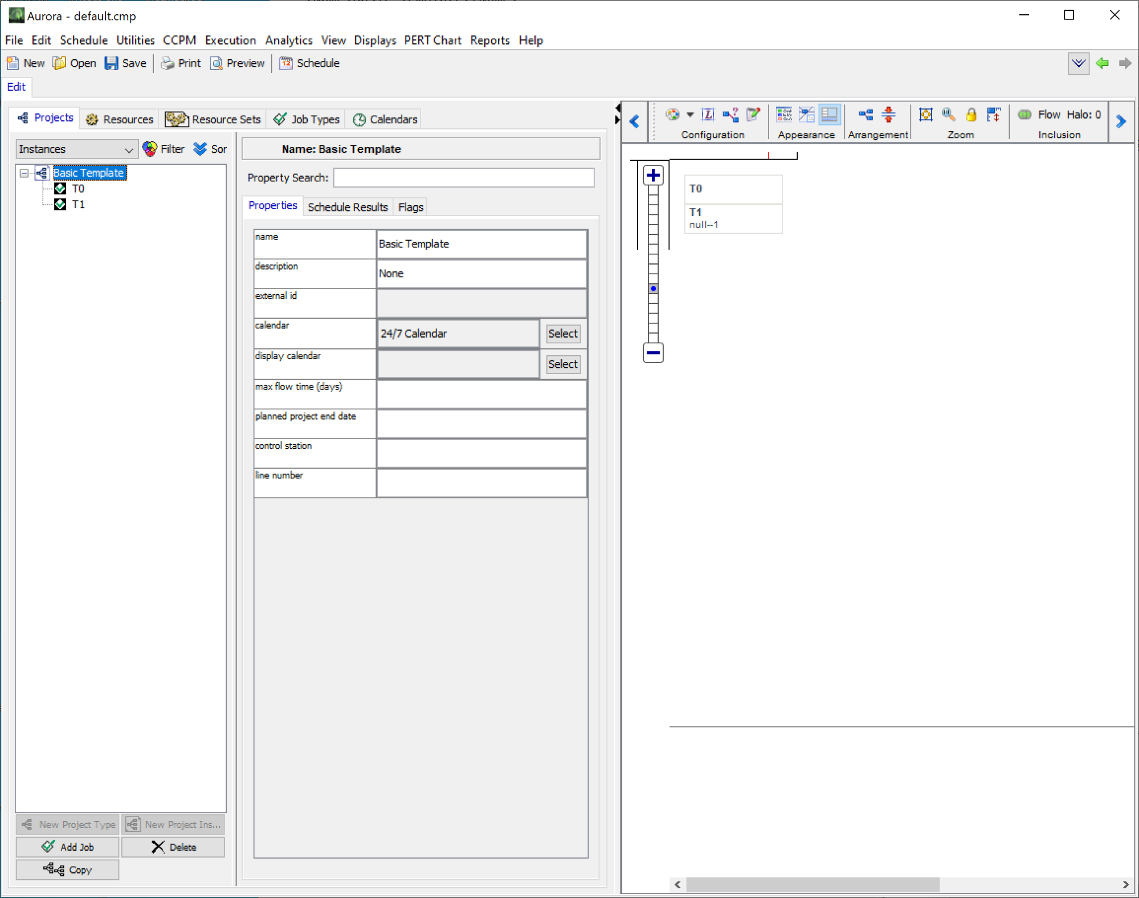This screenshot has height=898, width=1139.
Task: Click the network question mark configuration icon
Action: pyautogui.click(x=730, y=115)
